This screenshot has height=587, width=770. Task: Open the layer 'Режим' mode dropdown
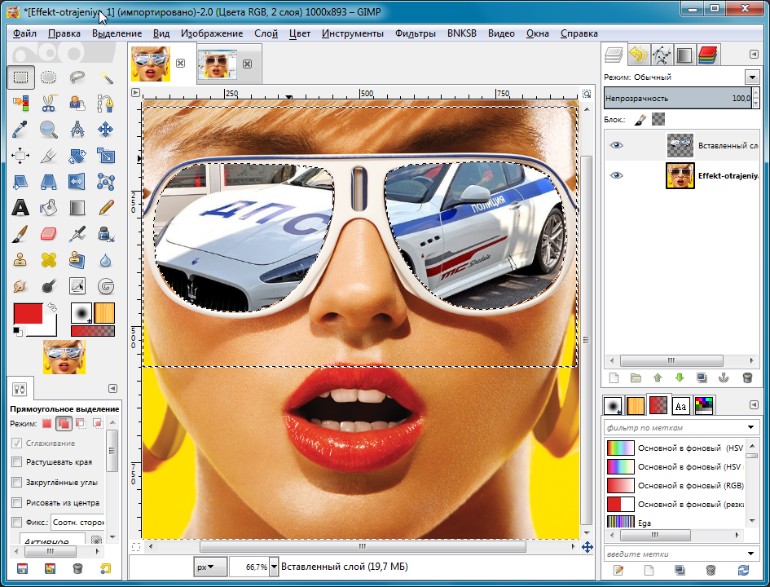point(752,77)
